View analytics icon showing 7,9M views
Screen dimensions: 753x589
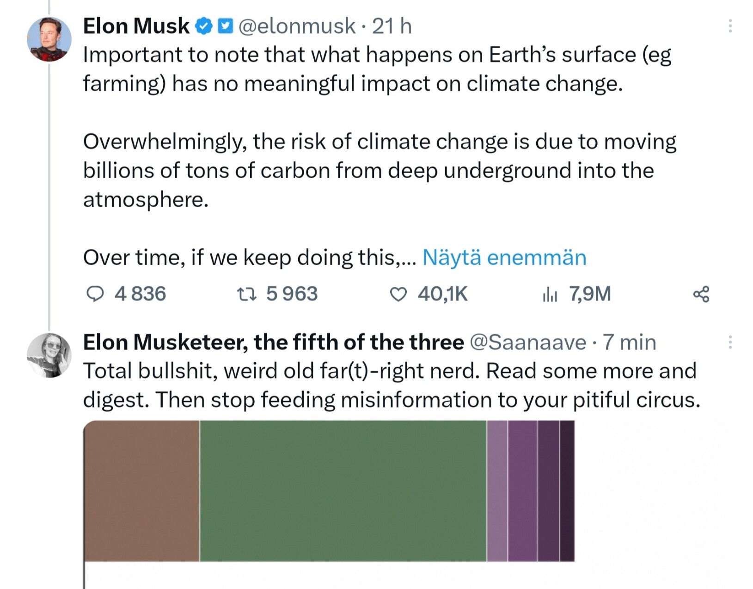[550, 294]
